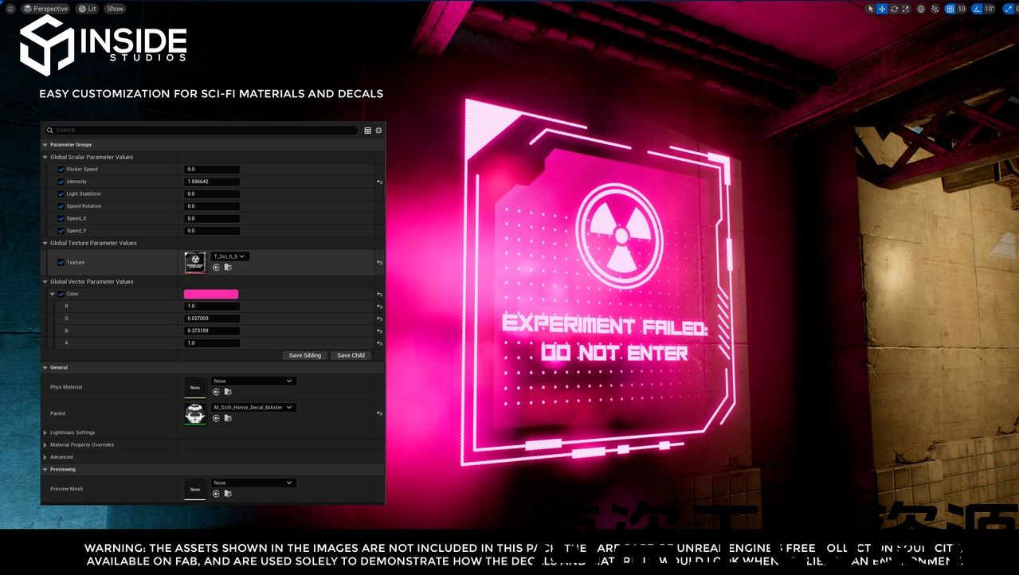Select the translate (move) gizmo tool

pyautogui.click(x=882, y=9)
